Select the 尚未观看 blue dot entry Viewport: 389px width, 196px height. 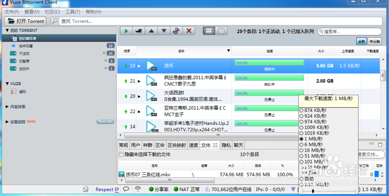(x=14, y=45)
